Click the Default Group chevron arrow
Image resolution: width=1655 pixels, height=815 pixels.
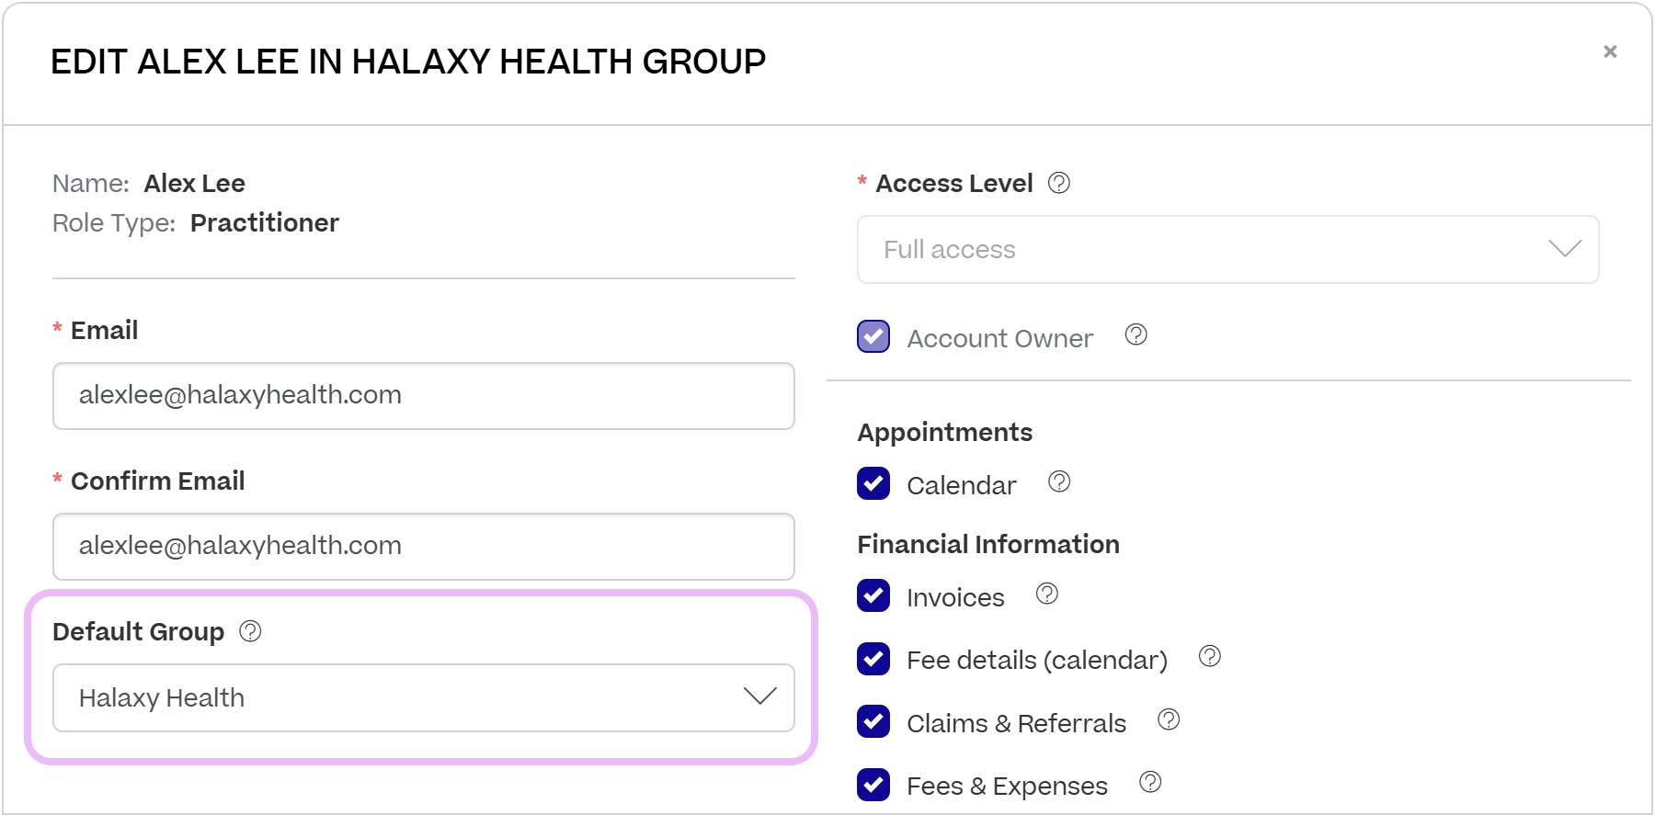pos(759,697)
